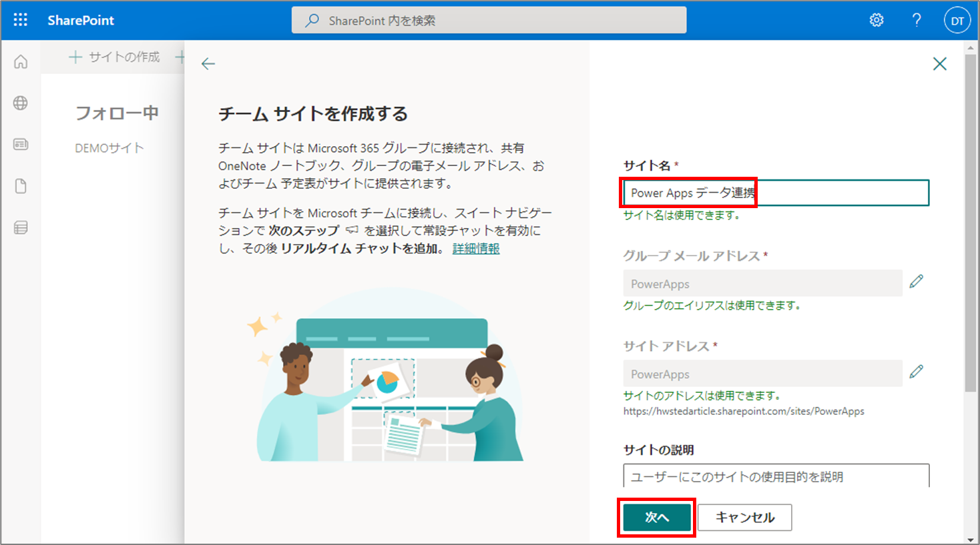Image resolution: width=980 pixels, height=545 pixels.
Task: Click the フォロー中 heading
Action: coord(117,113)
